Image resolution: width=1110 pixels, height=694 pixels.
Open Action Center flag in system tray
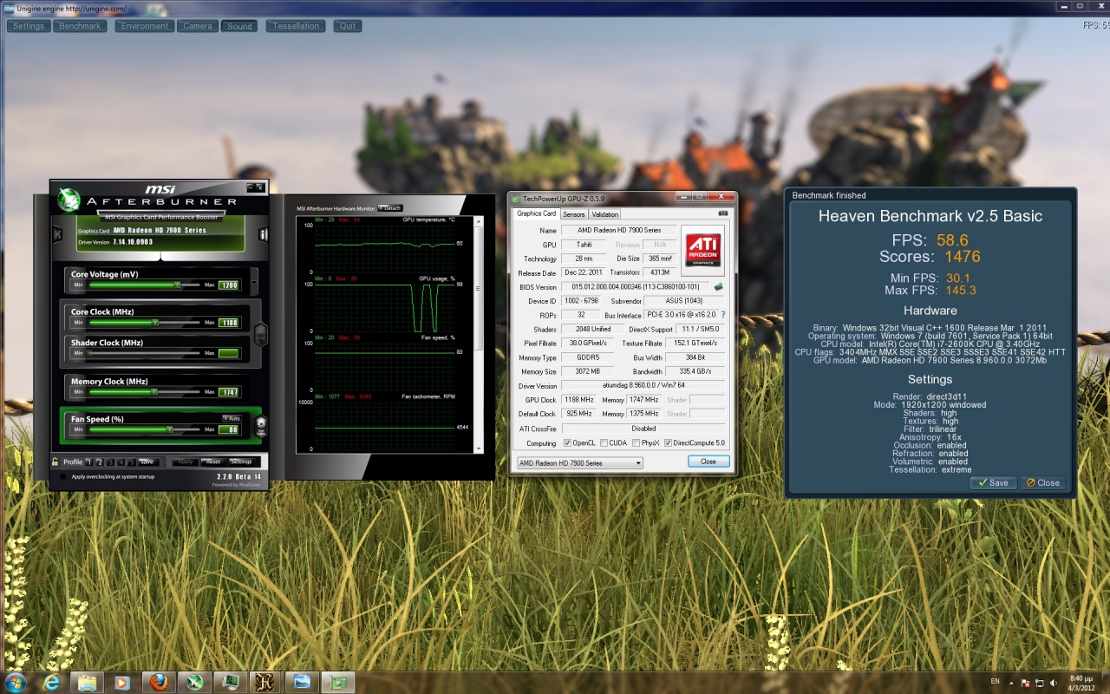tap(1026, 683)
